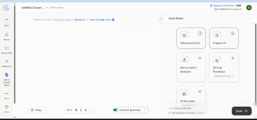Click the Google Docs file icon
257x120 pixels.
(113, 20)
